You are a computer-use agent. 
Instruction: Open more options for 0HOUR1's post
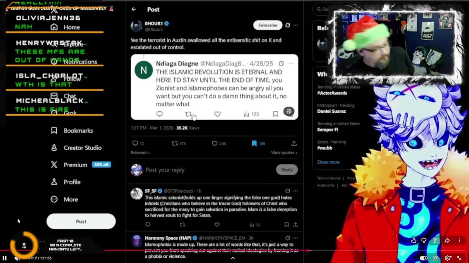coord(295,25)
